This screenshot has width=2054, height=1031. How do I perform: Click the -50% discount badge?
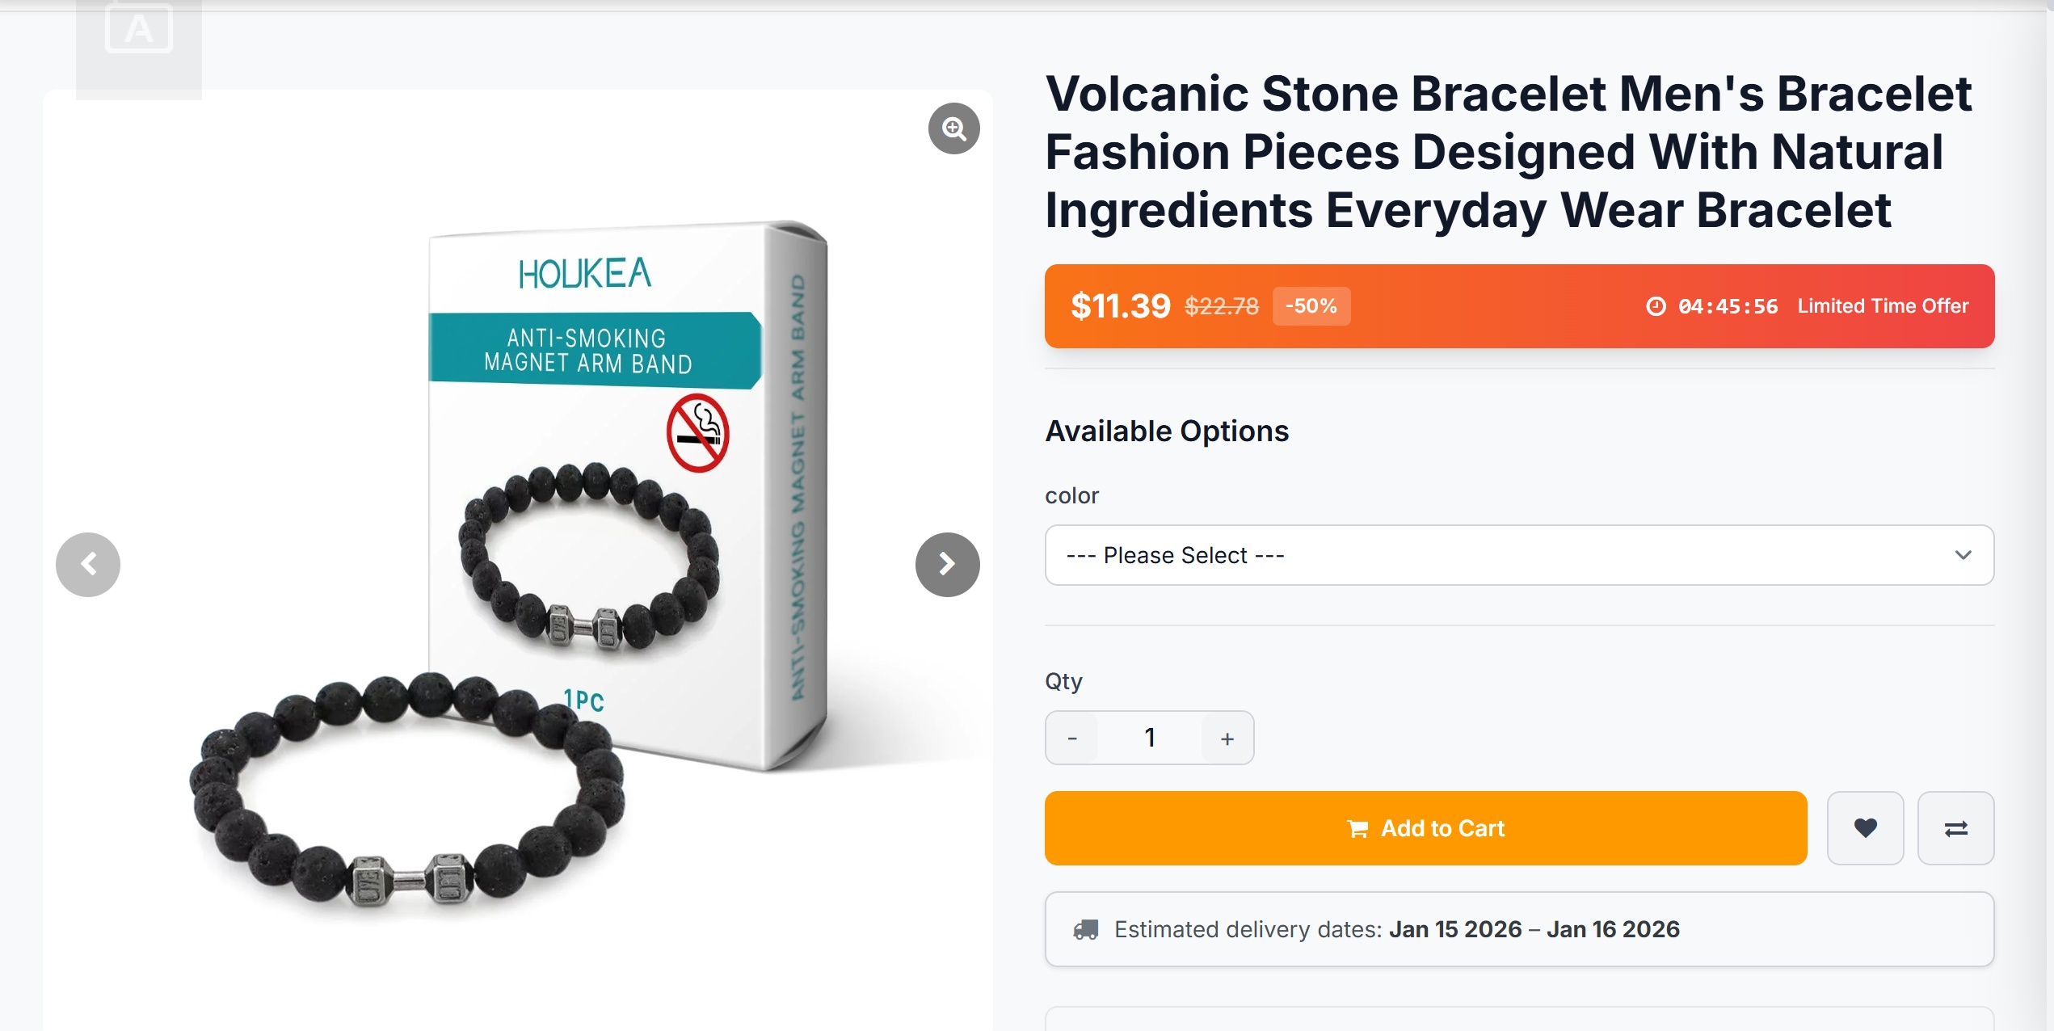point(1311,306)
